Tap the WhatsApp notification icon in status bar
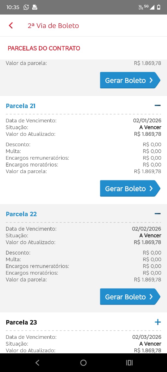The image size is (167, 372). tap(26, 7)
